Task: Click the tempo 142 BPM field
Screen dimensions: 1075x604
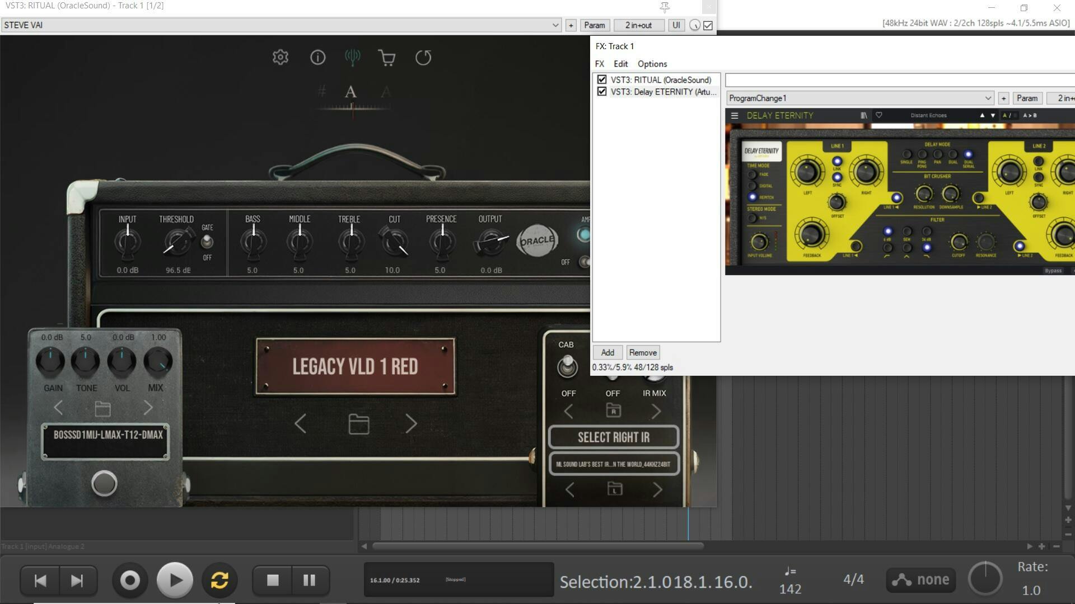Action: point(790,589)
